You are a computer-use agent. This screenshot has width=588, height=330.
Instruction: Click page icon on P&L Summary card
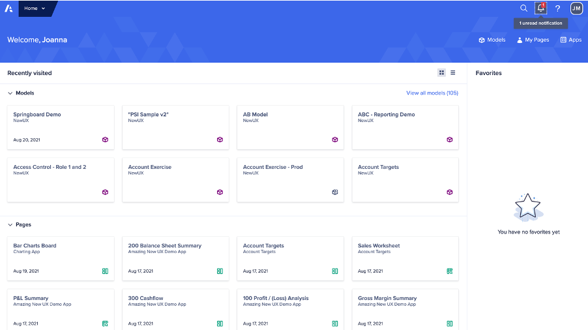(x=105, y=323)
